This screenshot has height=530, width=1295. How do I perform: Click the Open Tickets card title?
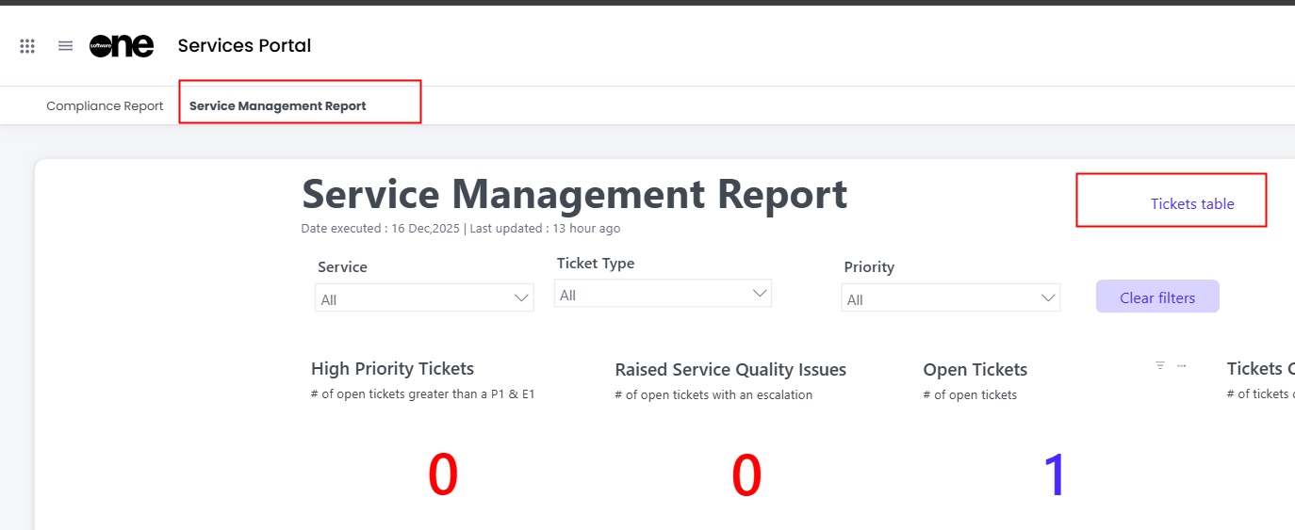click(x=975, y=370)
